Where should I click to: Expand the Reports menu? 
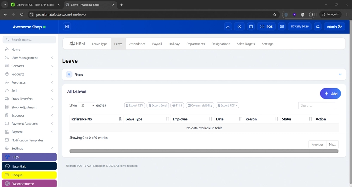click(x=29, y=132)
